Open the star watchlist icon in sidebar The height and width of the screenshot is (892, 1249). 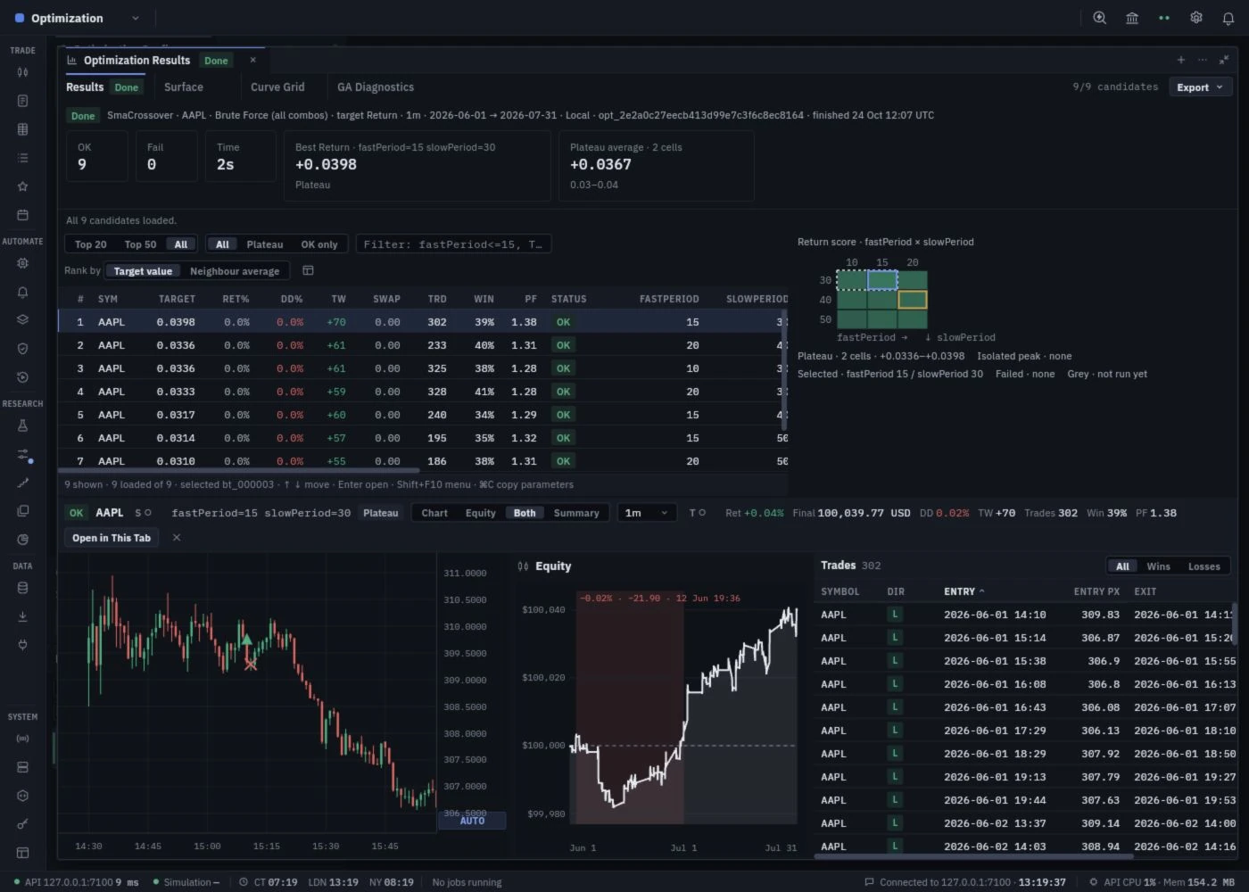[x=22, y=186]
